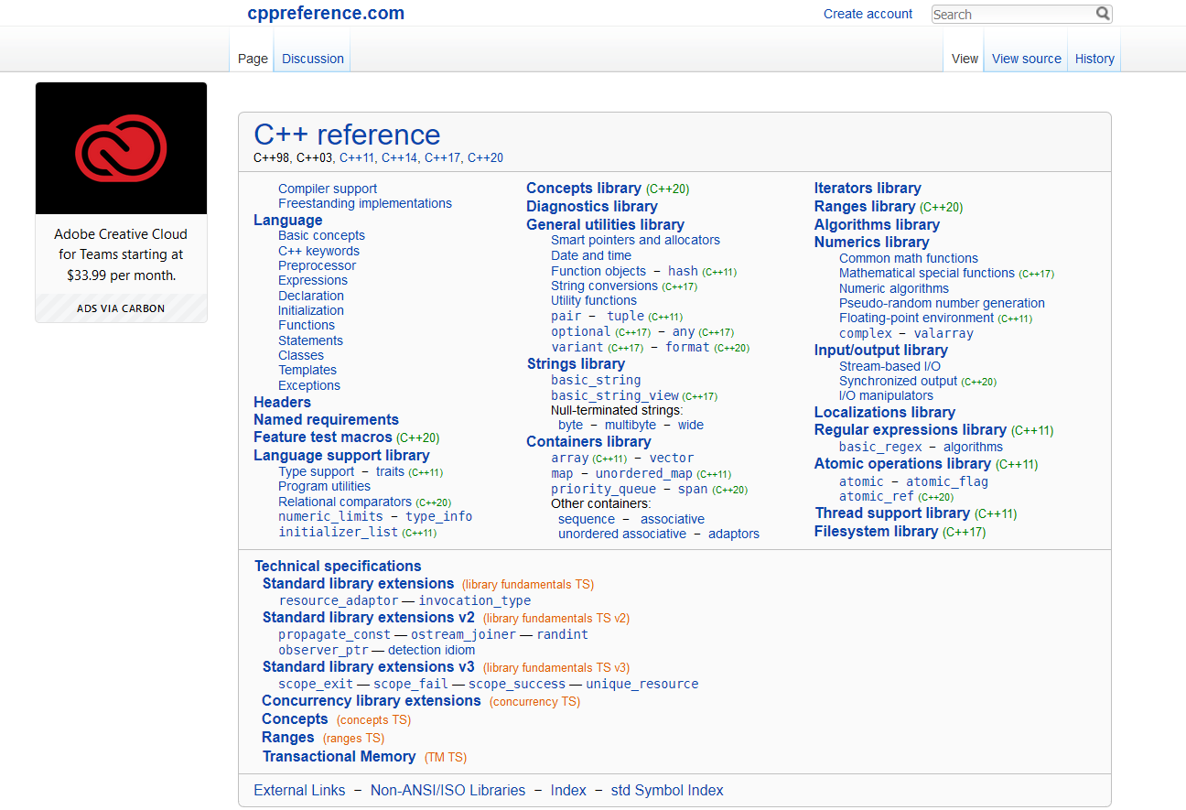Click the ADS VIA CARBON label

pos(121,308)
